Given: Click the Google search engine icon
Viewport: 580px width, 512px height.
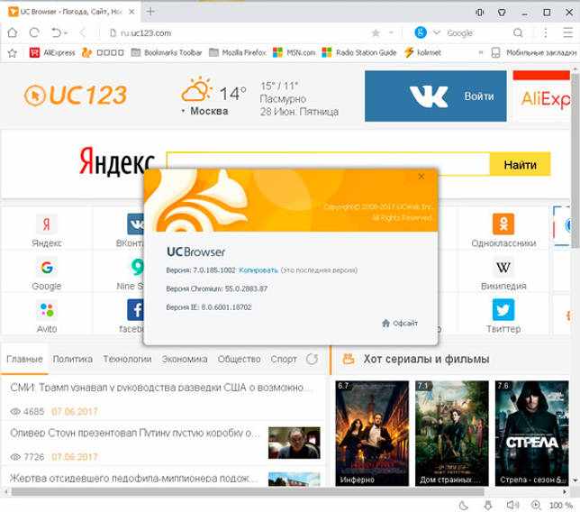Looking at the screenshot, I should 421,32.
